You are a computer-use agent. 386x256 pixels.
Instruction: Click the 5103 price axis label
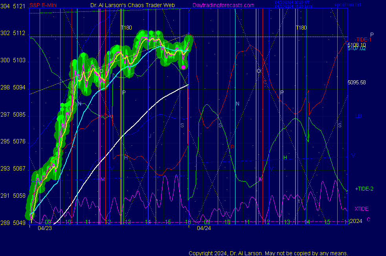[x=19, y=60]
